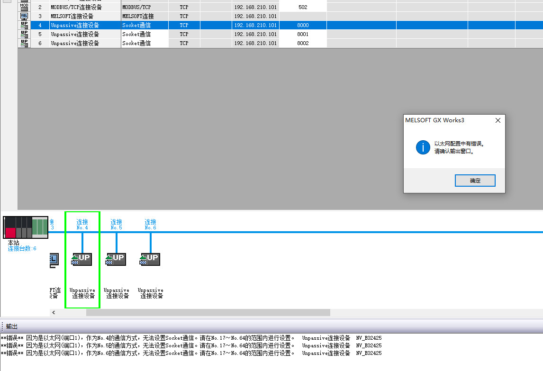
Task: Click the left arrow of the horizontal scrollbar
Action: pyautogui.click(x=54, y=313)
